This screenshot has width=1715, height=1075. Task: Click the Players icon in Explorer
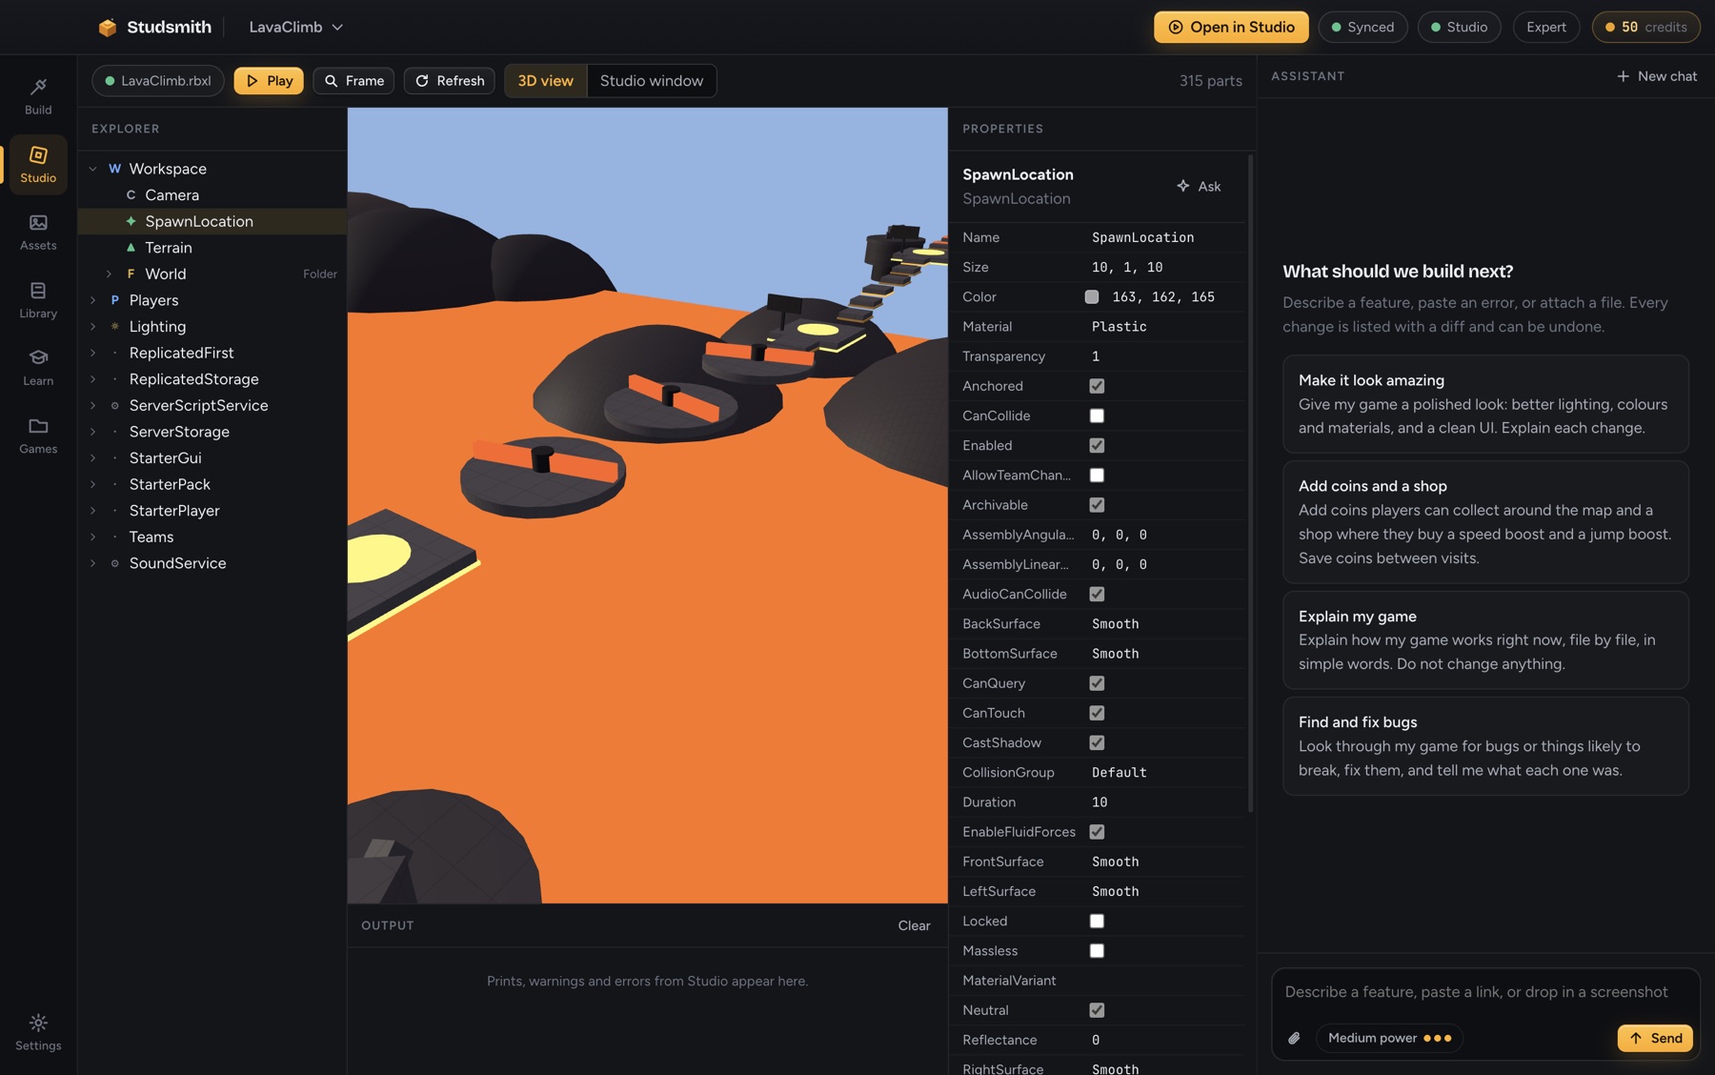click(x=114, y=300)
